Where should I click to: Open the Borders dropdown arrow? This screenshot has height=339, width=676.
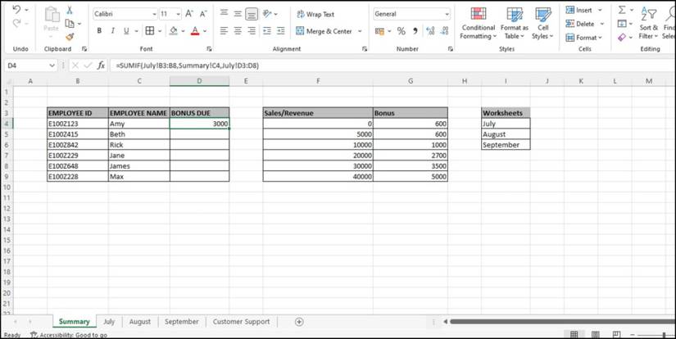click(x=160, y=31)
